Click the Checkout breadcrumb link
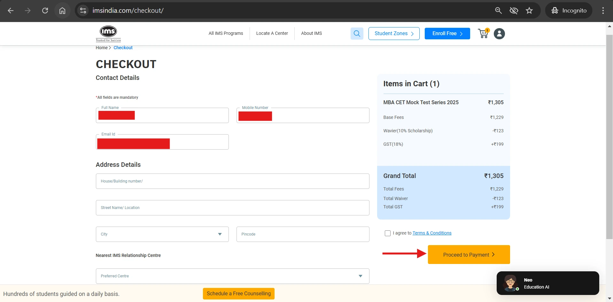This screenshot has width=613, height=302. 123,48
